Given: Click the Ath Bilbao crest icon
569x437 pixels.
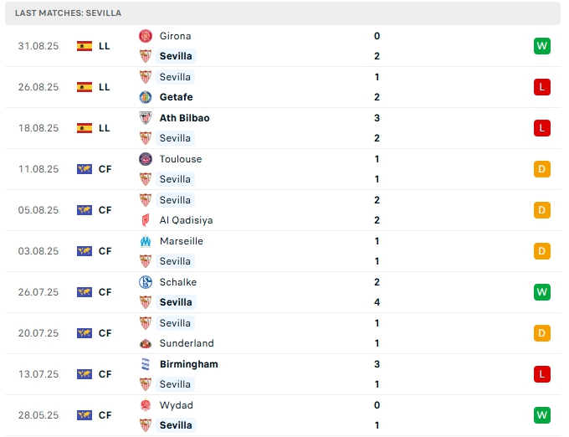Looking at the screenshot, I should [145, 118].
